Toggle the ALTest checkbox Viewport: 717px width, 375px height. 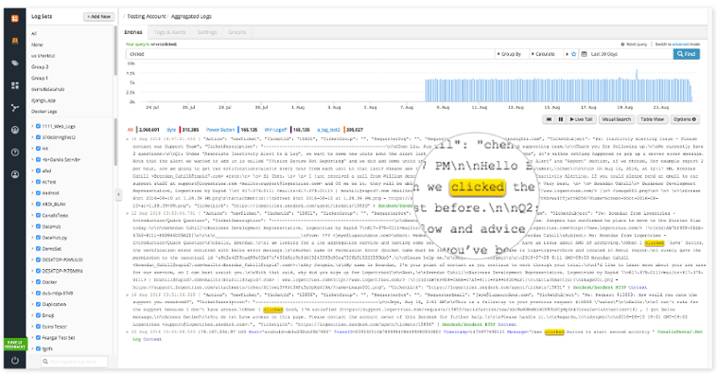click(39, 182)
